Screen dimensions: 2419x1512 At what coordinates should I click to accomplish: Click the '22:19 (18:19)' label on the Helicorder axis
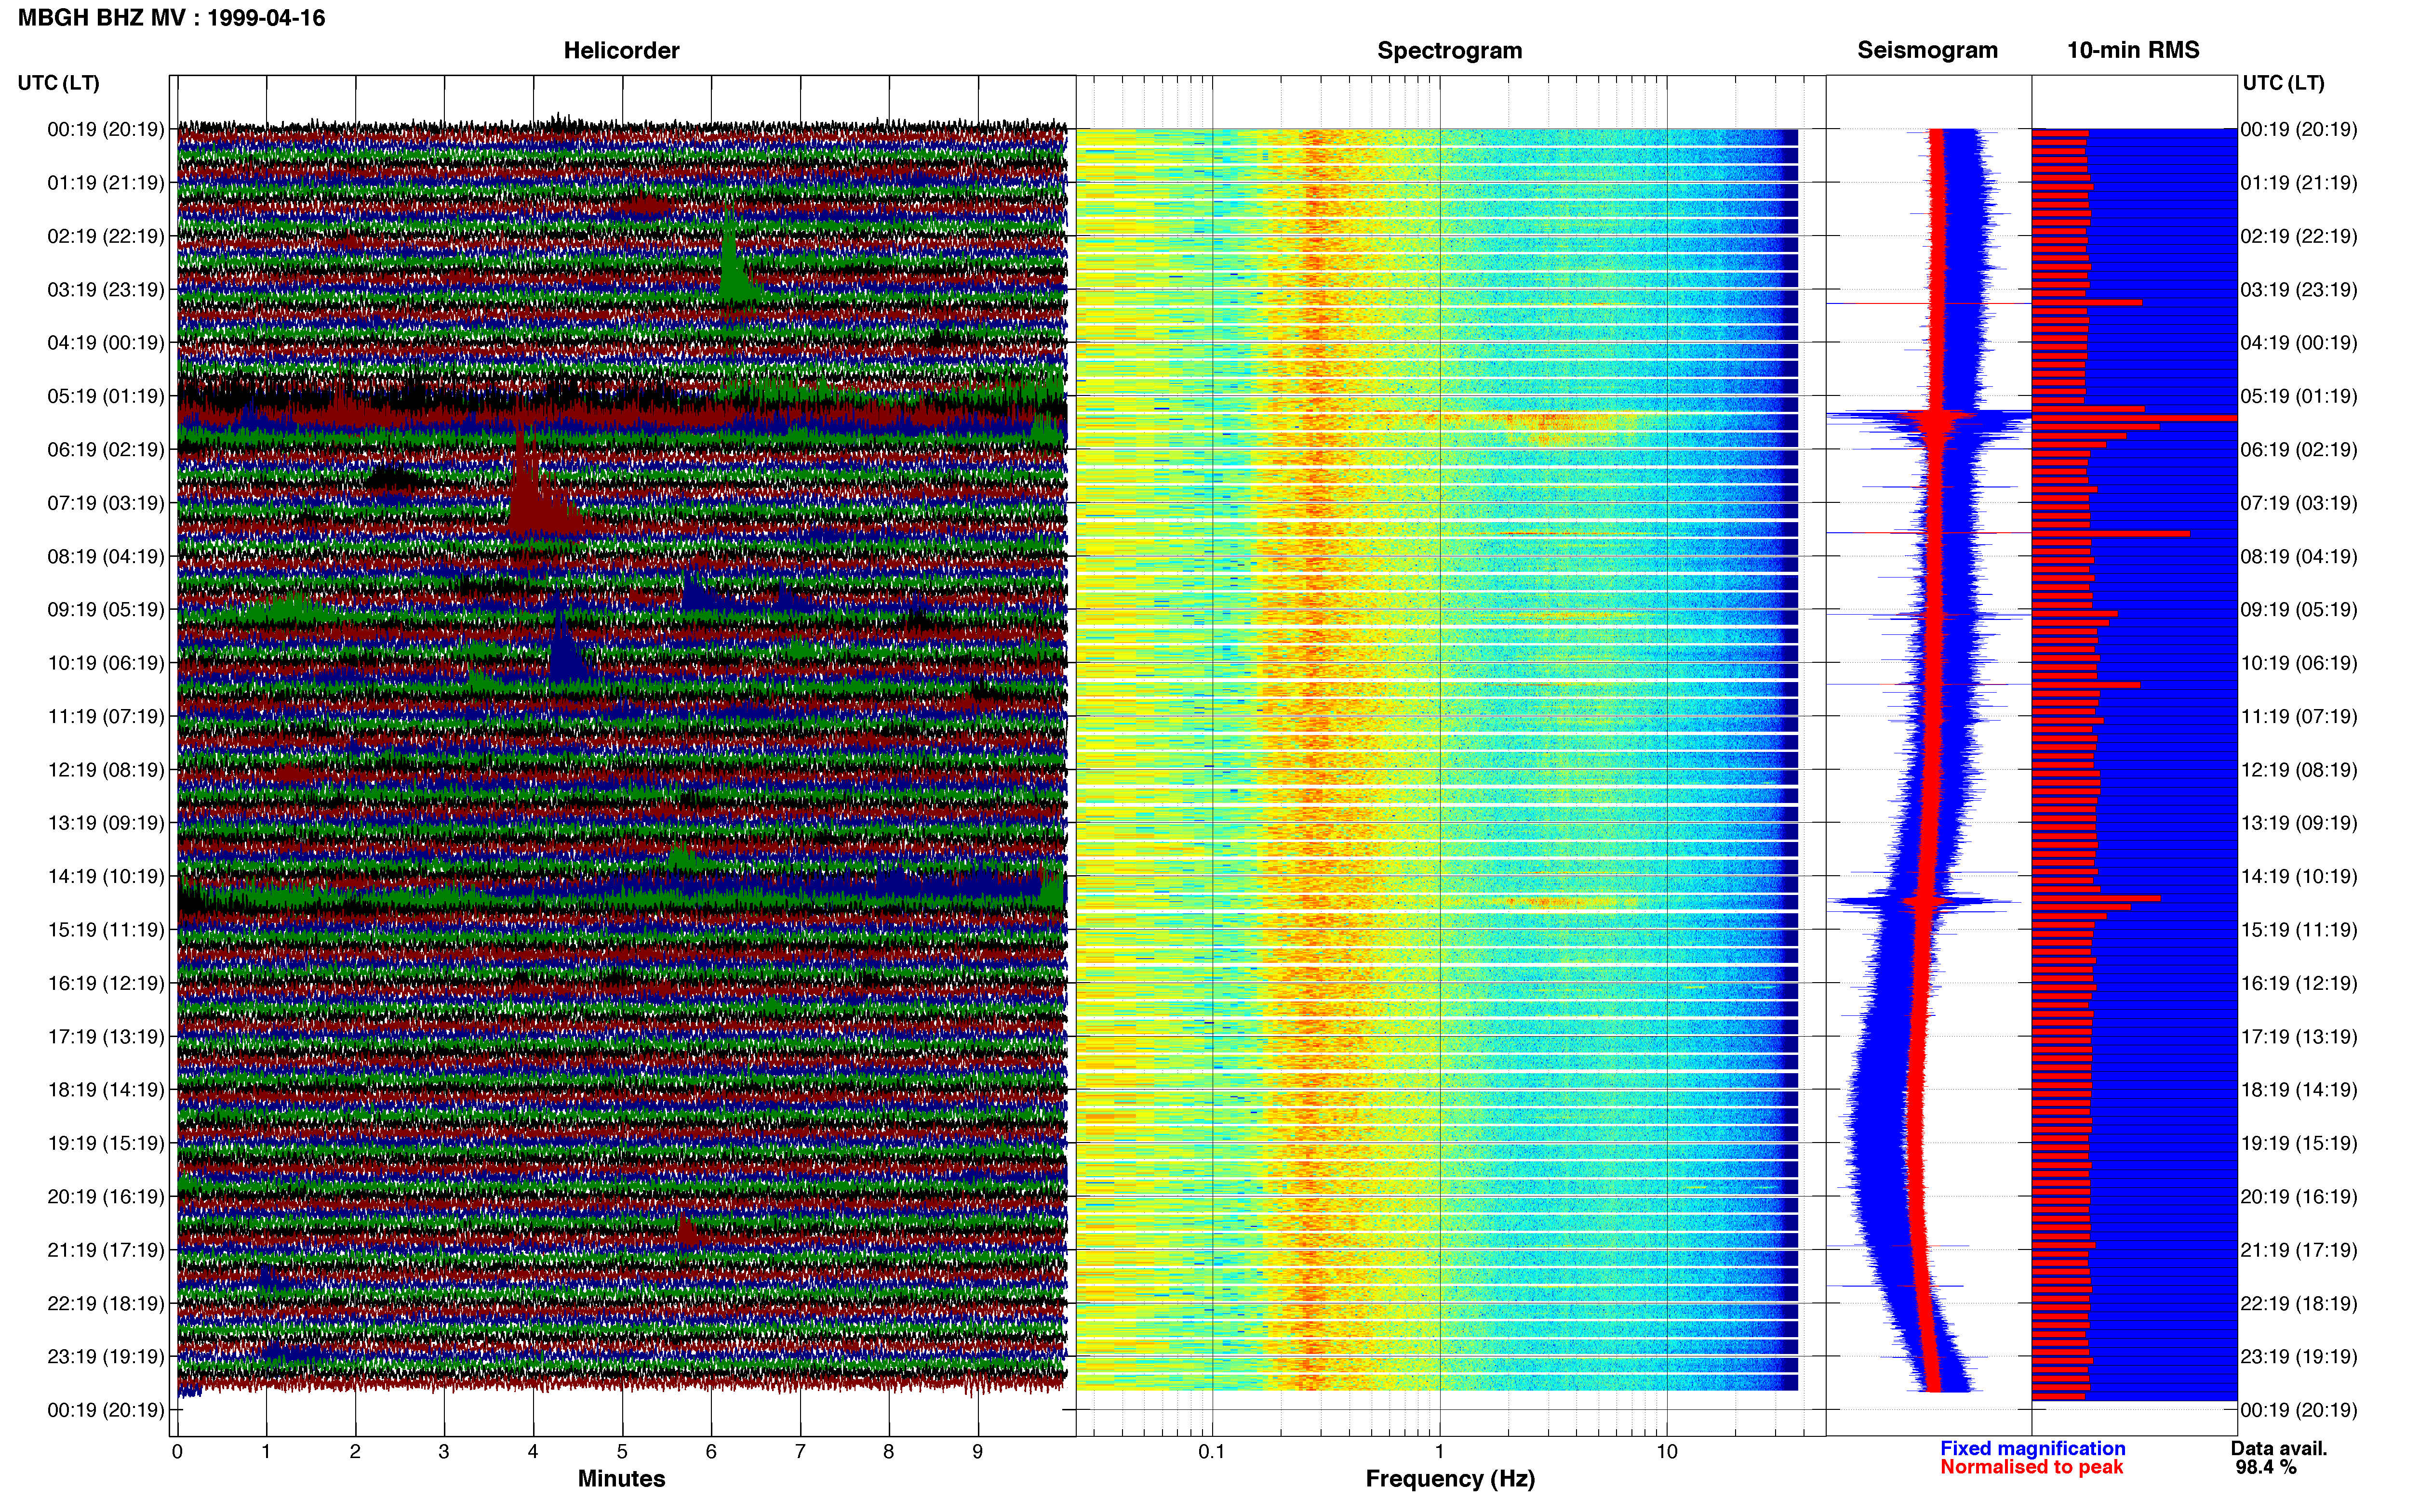(106, 1303)
